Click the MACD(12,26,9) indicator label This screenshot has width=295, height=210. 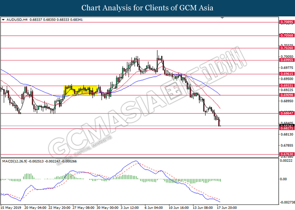pos(15,161)
